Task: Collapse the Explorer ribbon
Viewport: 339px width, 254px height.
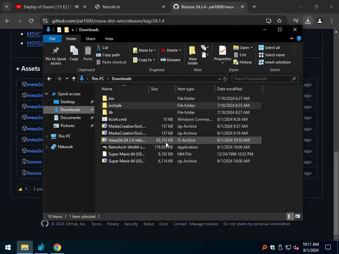Action: click(x=291, y=38)
